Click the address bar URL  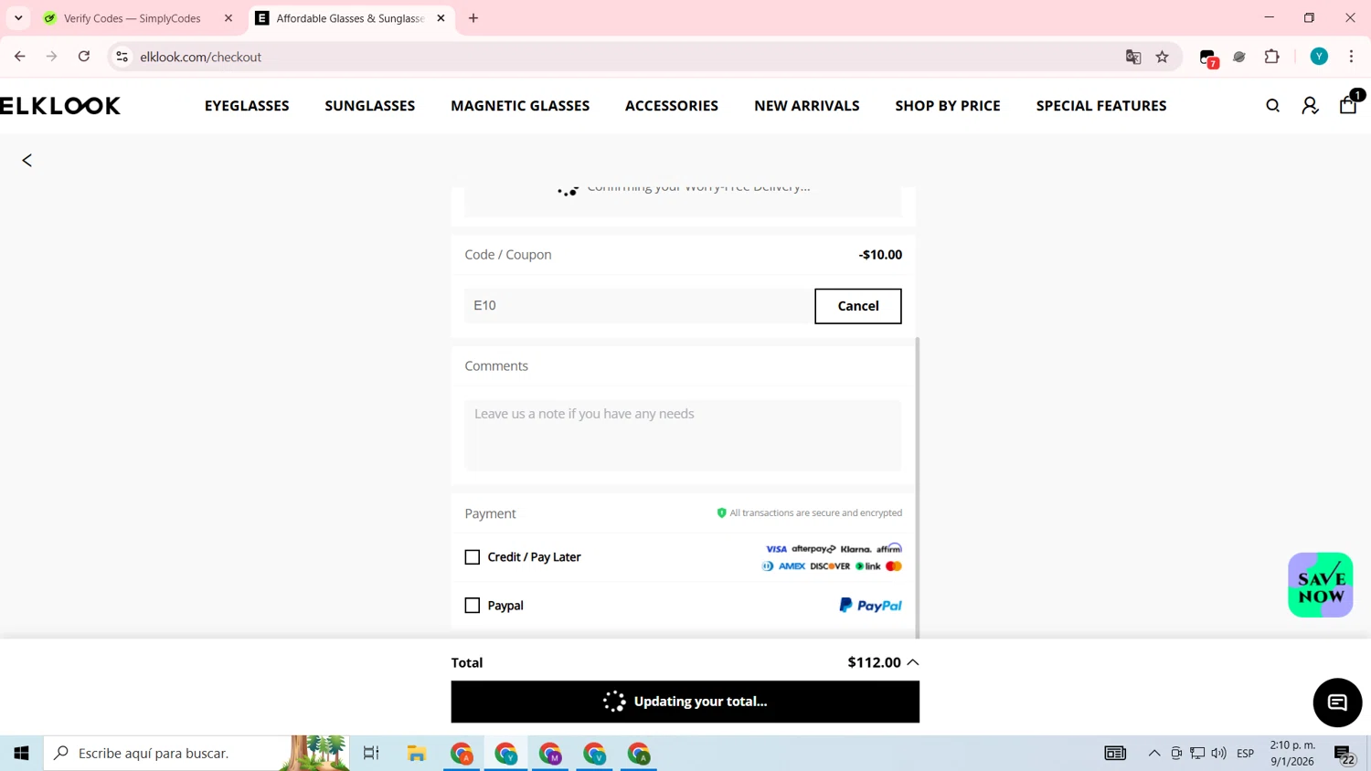pos(201,57)
